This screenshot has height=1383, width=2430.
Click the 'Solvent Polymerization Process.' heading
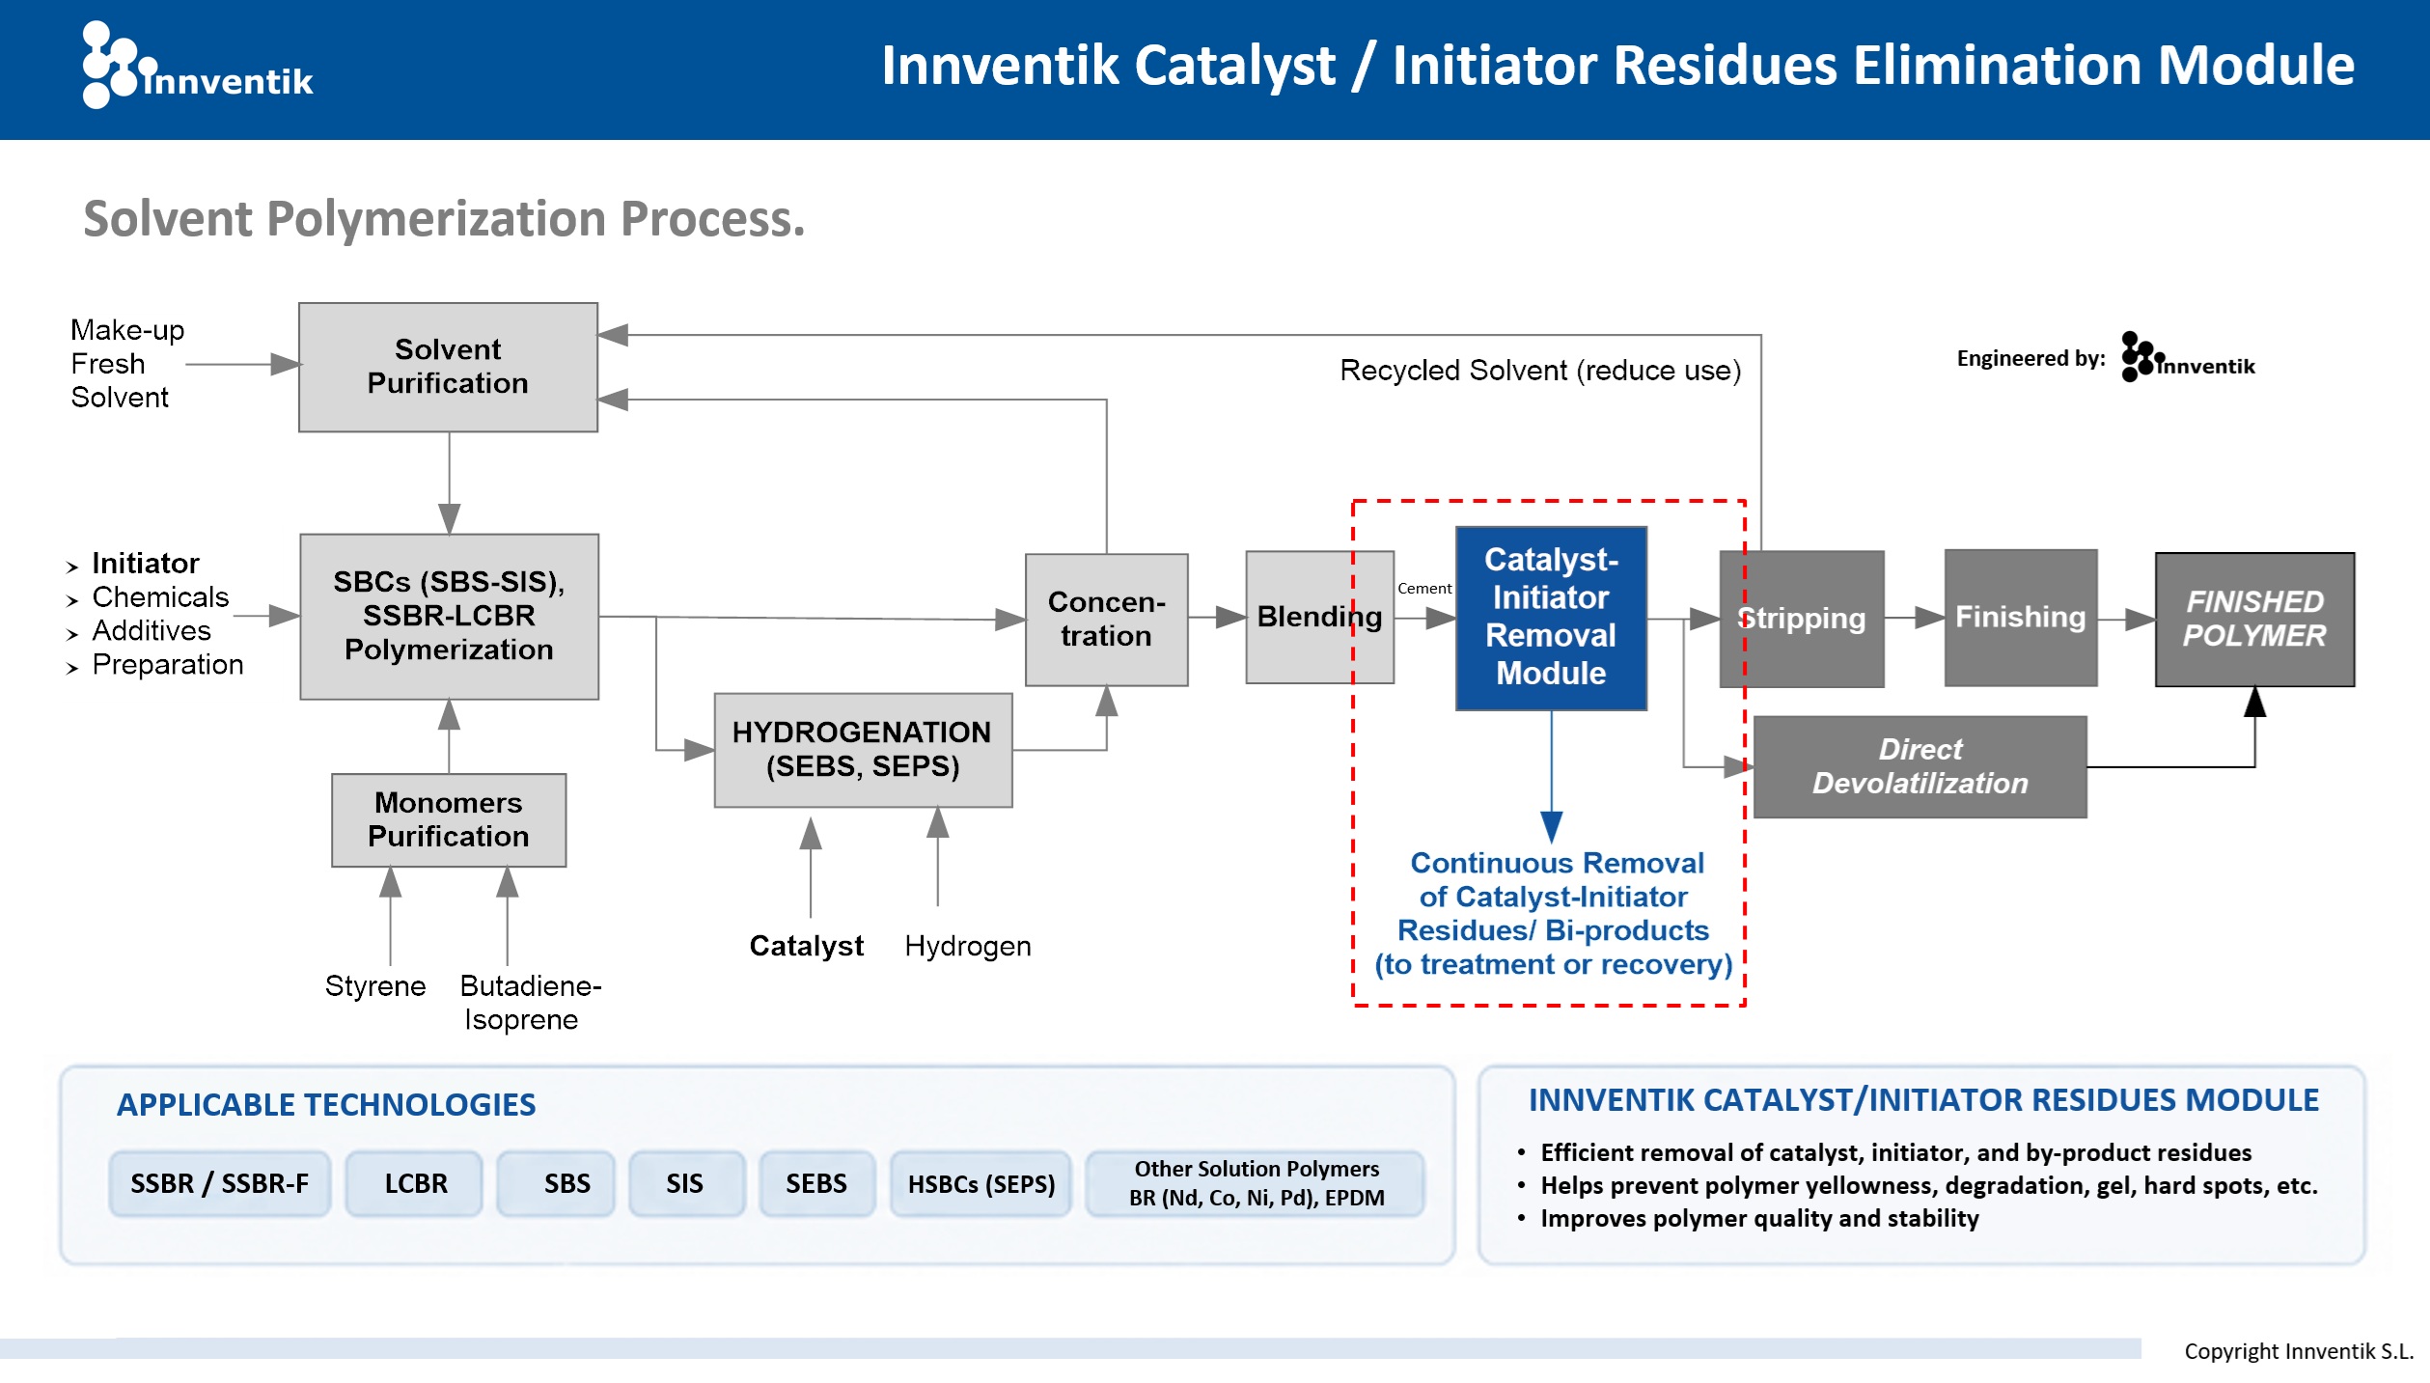444,218
